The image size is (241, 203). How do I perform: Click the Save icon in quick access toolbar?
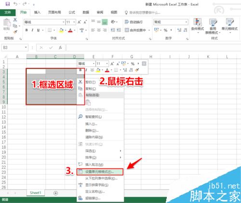(x=8, y=4)
